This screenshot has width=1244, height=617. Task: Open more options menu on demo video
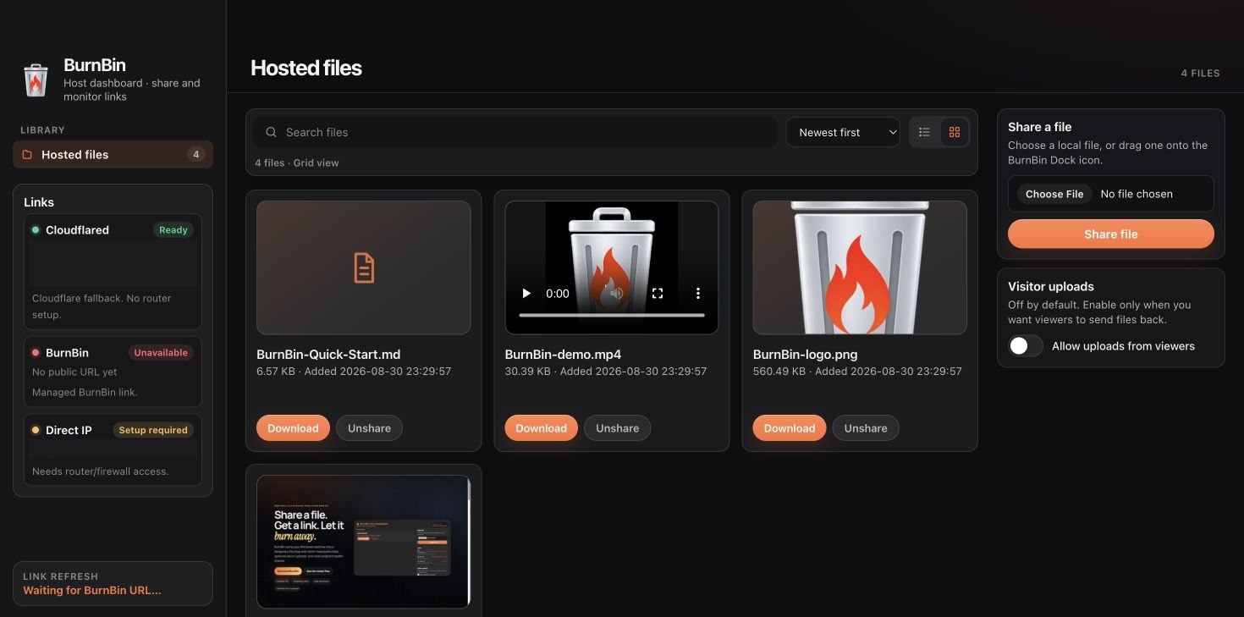[x=698, y=294]
